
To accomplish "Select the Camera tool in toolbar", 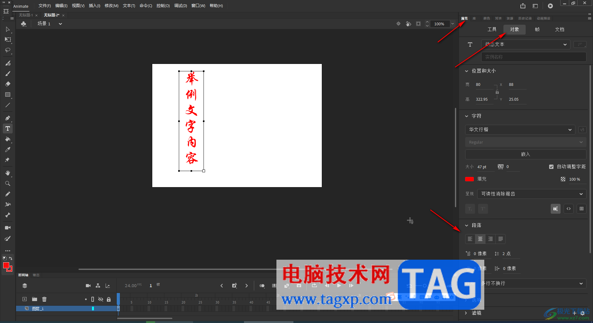I will click(8, 228).
